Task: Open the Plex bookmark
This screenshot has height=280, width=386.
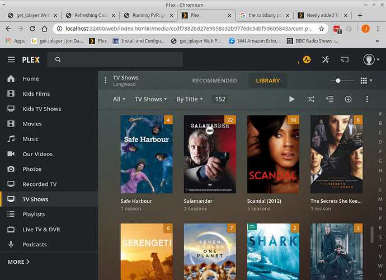Action: point(98,41)
